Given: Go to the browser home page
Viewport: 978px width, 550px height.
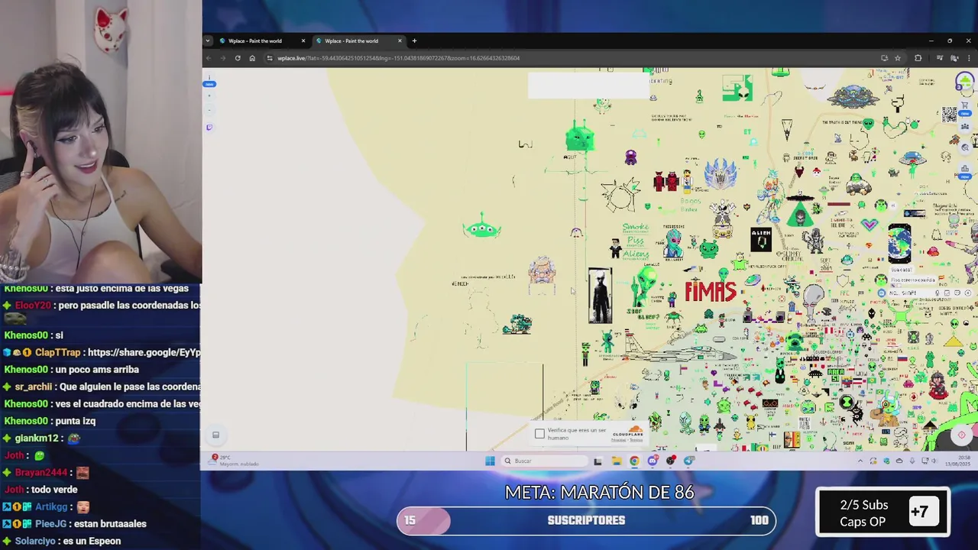Looking at the screenshot, I should pyautogui.click(x=252, y=58).
